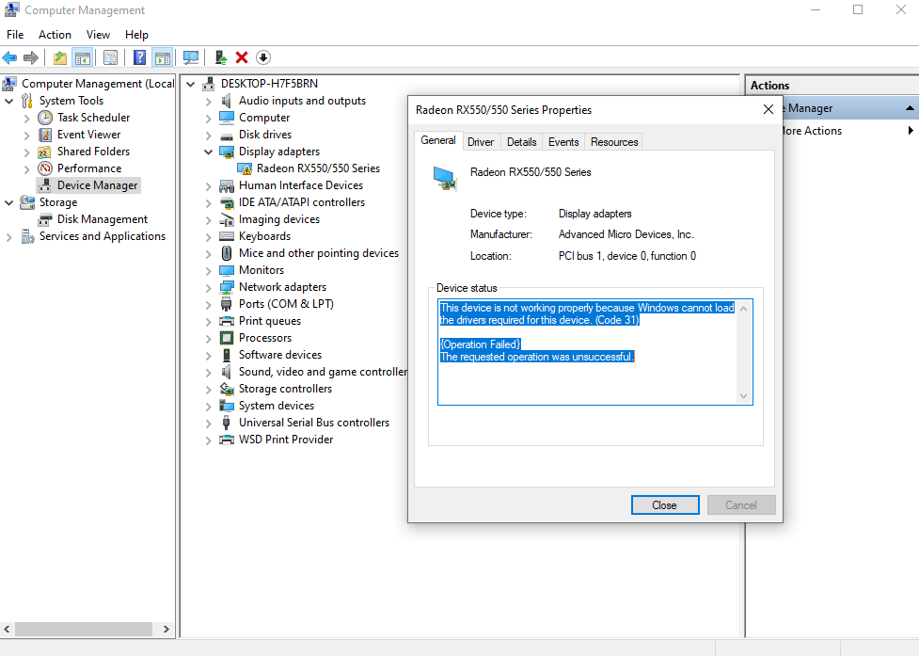Viewport: 919px width, 656px height.
Task: Select the WSD Print Provider entry
Action: pos(286,440)
